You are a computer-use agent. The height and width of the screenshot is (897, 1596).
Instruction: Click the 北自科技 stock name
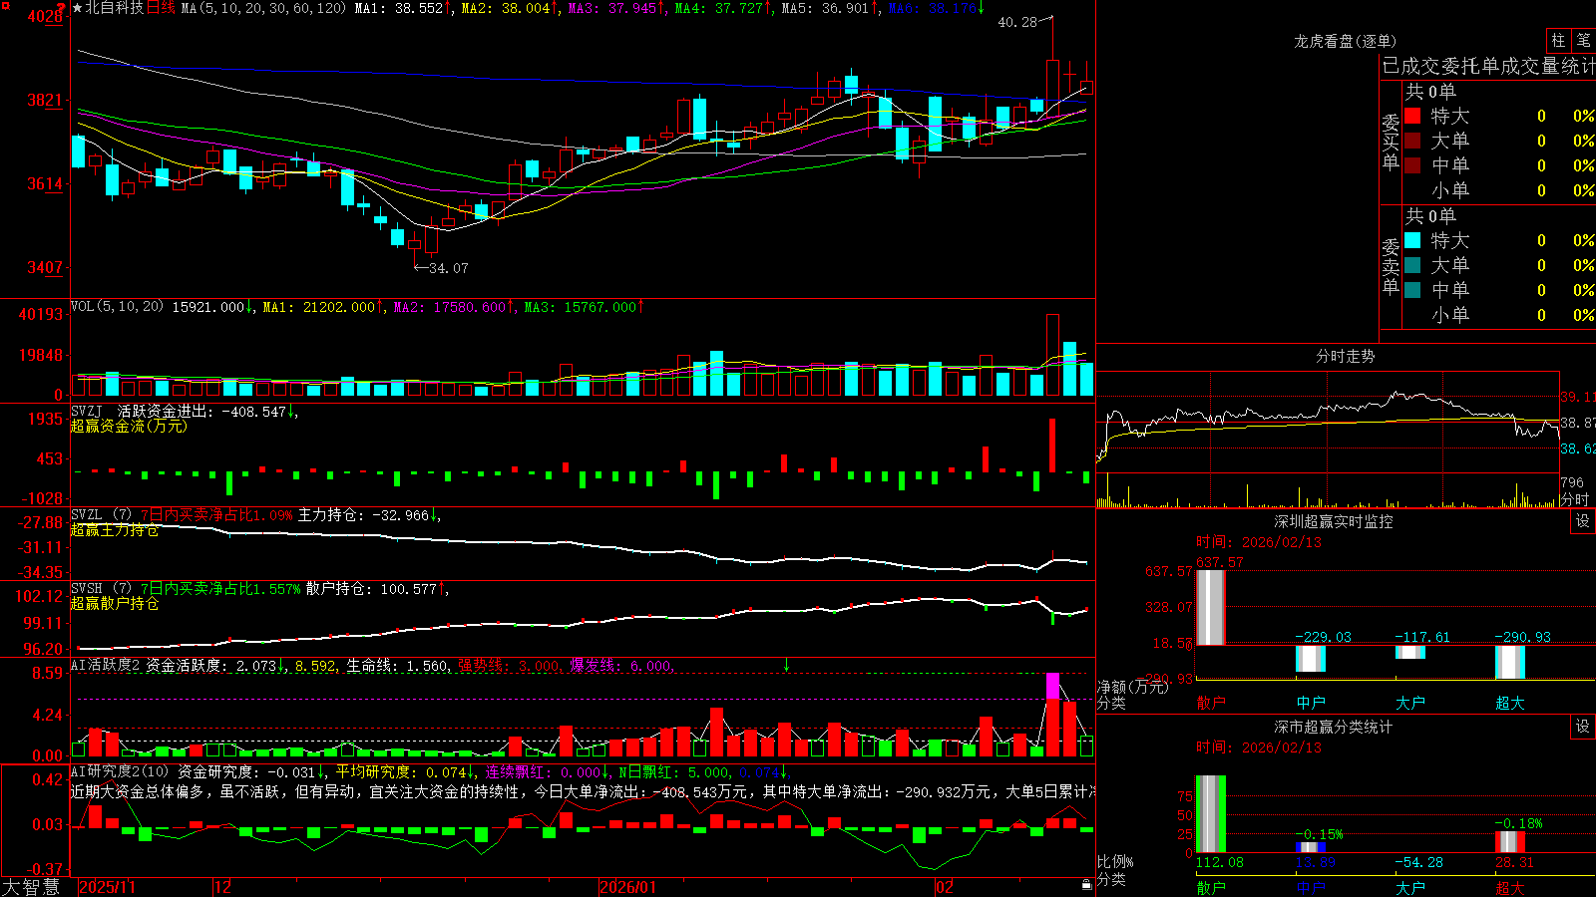pos(115,8)
